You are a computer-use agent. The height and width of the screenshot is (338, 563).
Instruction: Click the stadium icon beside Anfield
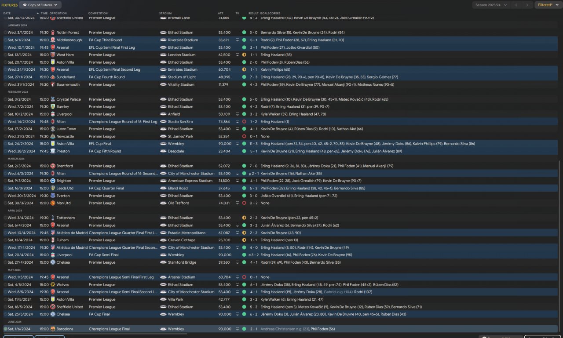163,114
